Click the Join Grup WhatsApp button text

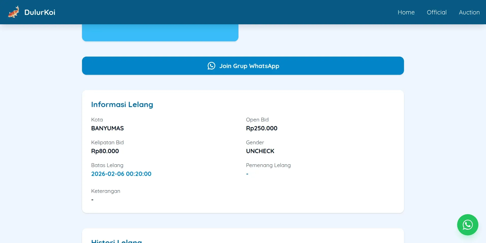coord(249,66)
